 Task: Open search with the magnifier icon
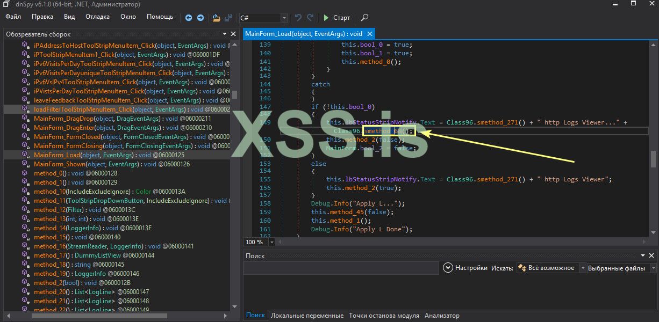[x=364, y=18]
